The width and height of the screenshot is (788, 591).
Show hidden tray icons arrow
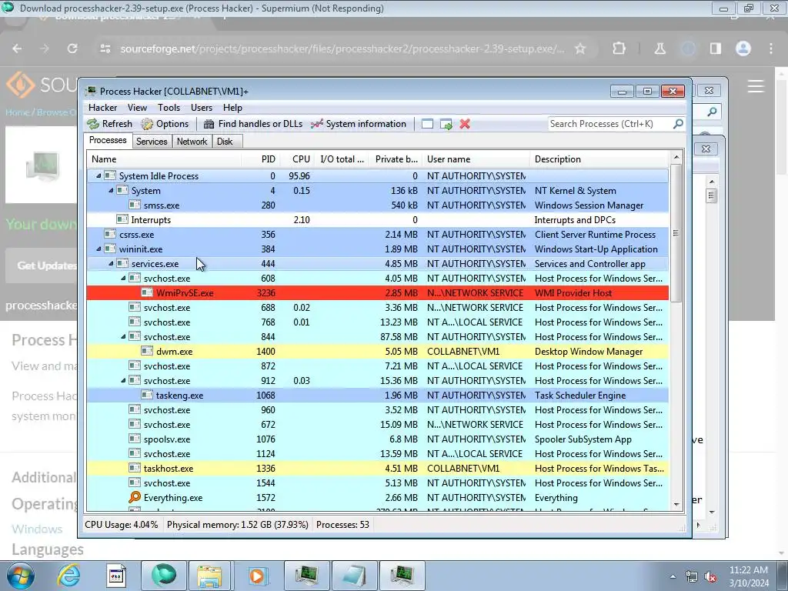pyautogui.click(x=673, y=576)
